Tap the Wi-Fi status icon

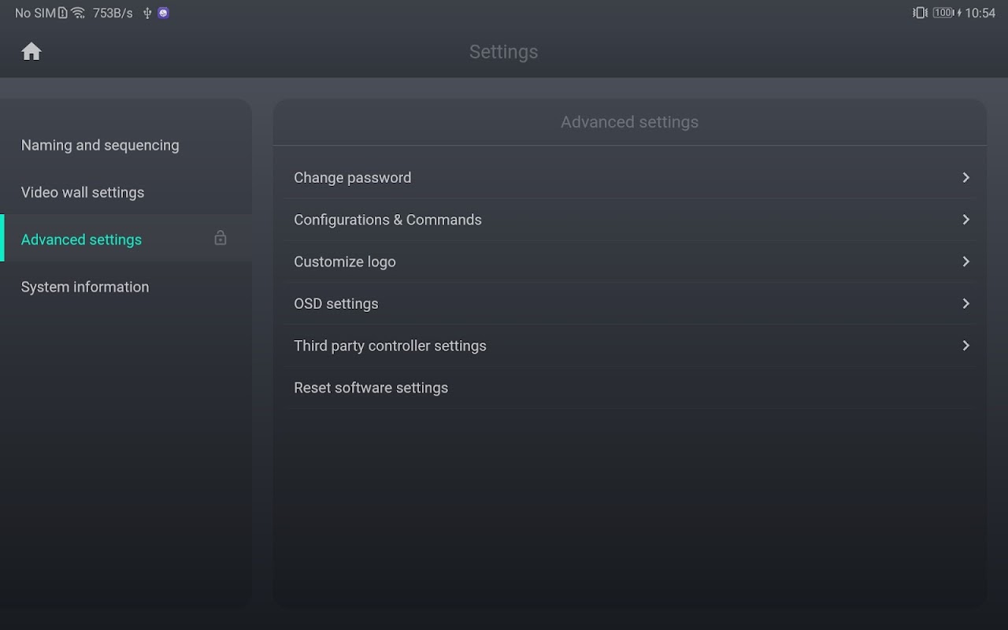tap(78, 13)
